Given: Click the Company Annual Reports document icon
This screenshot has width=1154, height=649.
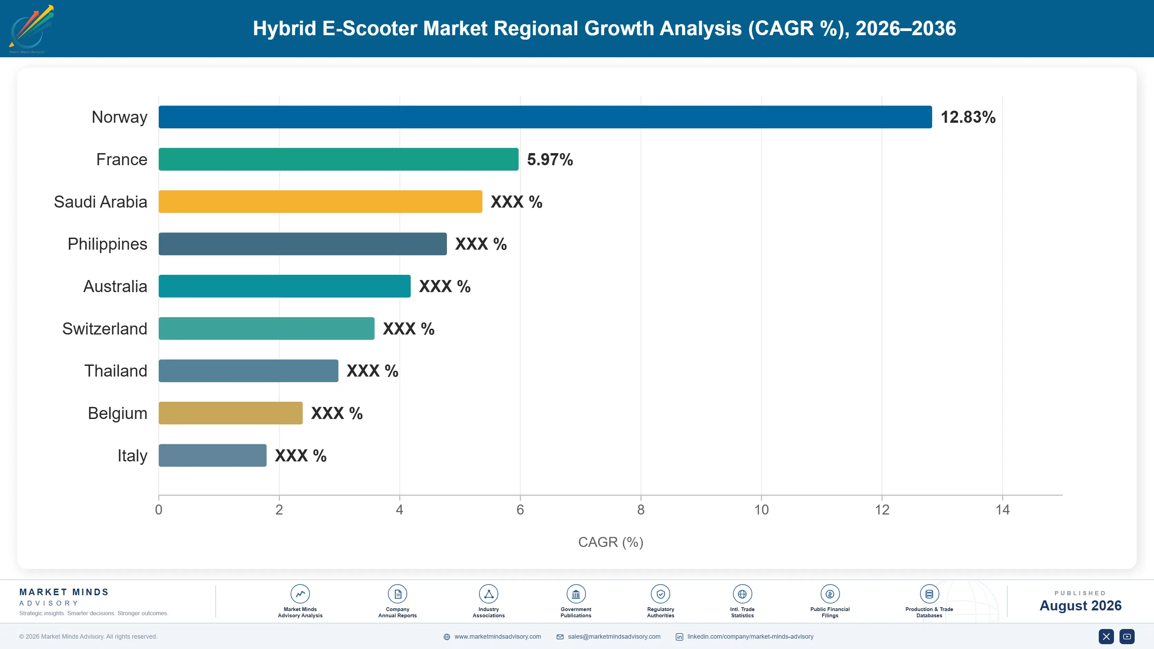Looking at the screenshot, I should click(x=397, y=594).
